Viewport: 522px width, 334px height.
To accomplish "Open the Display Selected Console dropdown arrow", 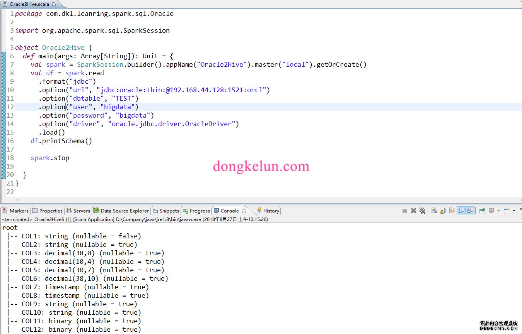I will click(x=498, y=211).
